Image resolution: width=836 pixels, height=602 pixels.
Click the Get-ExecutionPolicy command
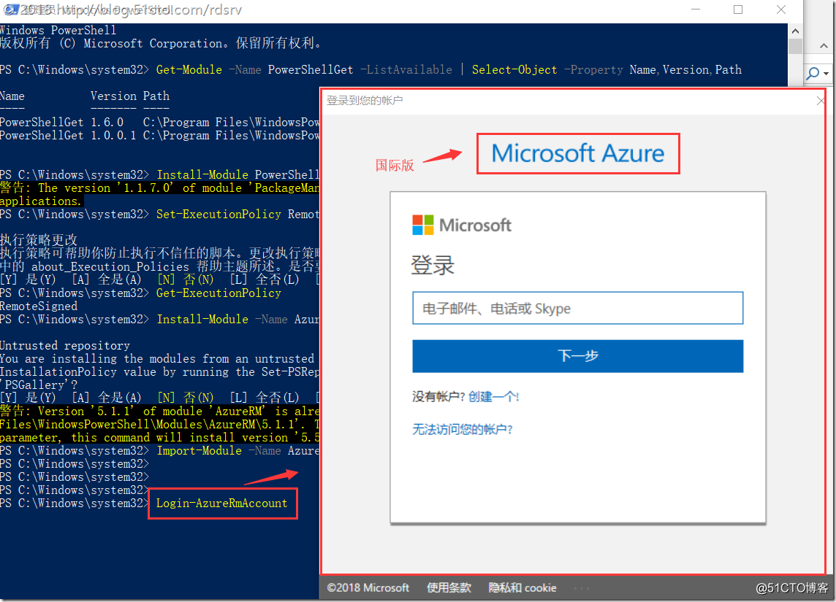pyautogui.click(x=218, y=293)
